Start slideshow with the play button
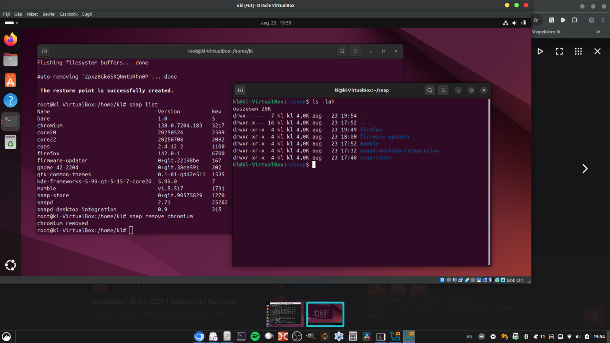 click(x=540, y=51)
